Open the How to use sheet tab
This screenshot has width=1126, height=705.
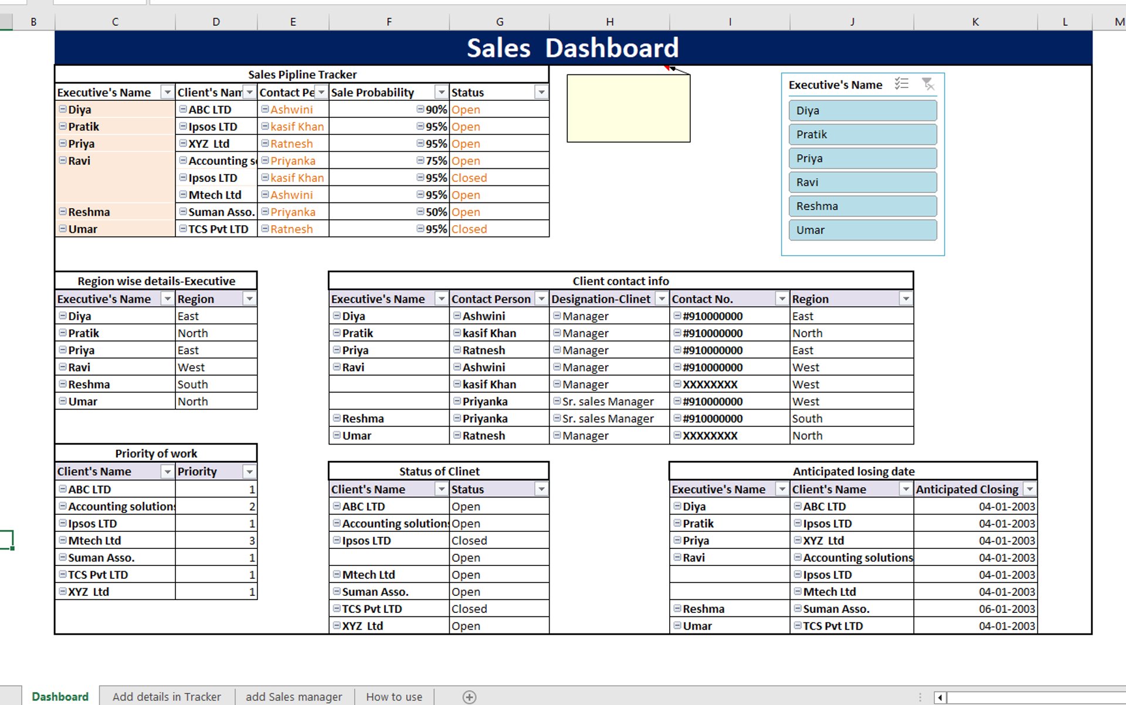tap(394, 697)
